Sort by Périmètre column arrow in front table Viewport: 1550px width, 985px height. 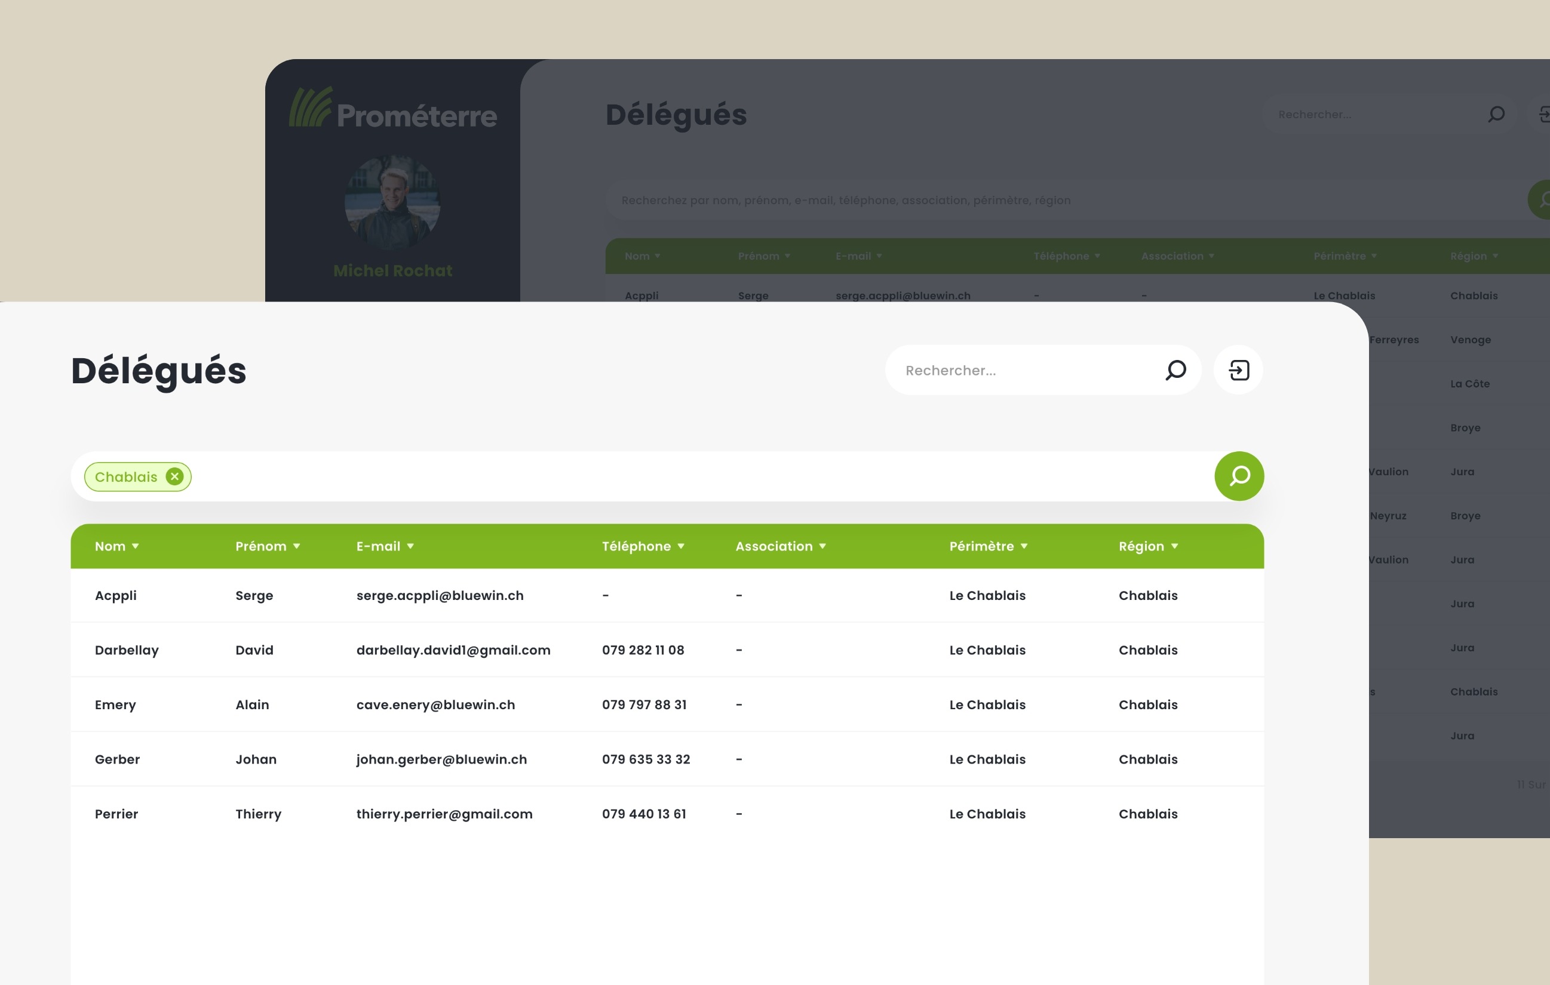pos(1024,546)
